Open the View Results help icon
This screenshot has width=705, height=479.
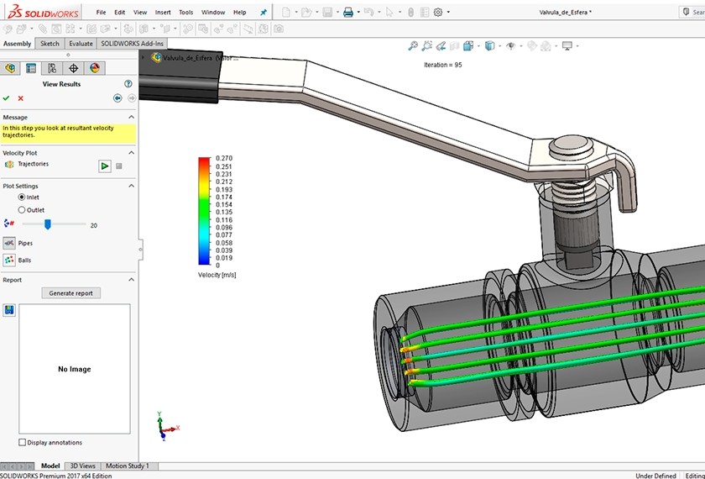pyautogui.click(x=128, y=84)
